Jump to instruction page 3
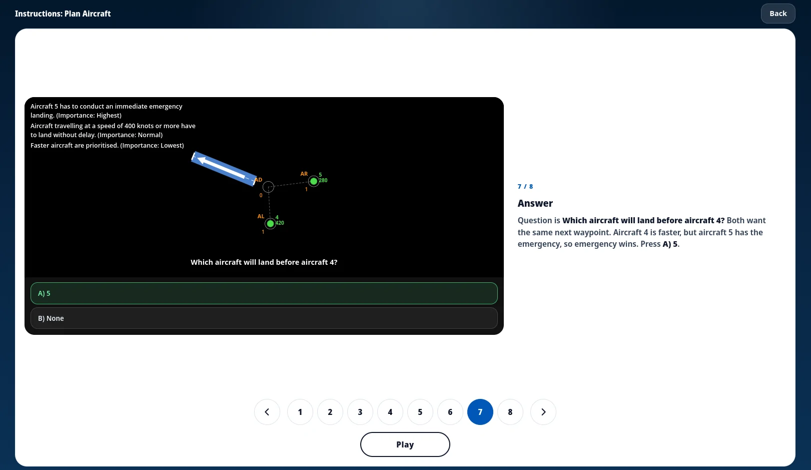This screenshot has height=470, width=811. tap(360, 412)
